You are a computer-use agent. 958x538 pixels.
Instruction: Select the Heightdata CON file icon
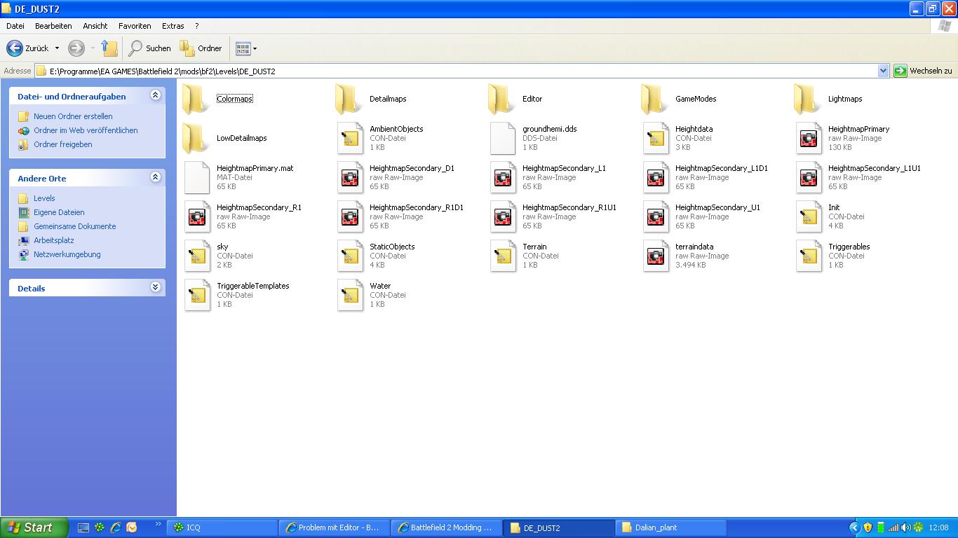point(656,138)
